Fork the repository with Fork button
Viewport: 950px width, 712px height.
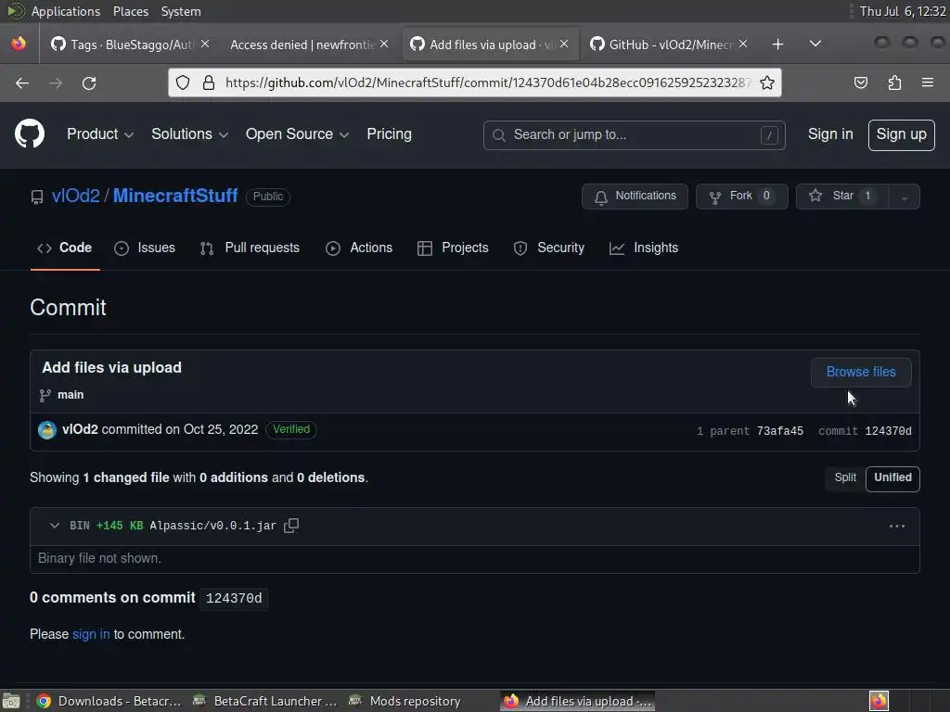pos(741,197)
